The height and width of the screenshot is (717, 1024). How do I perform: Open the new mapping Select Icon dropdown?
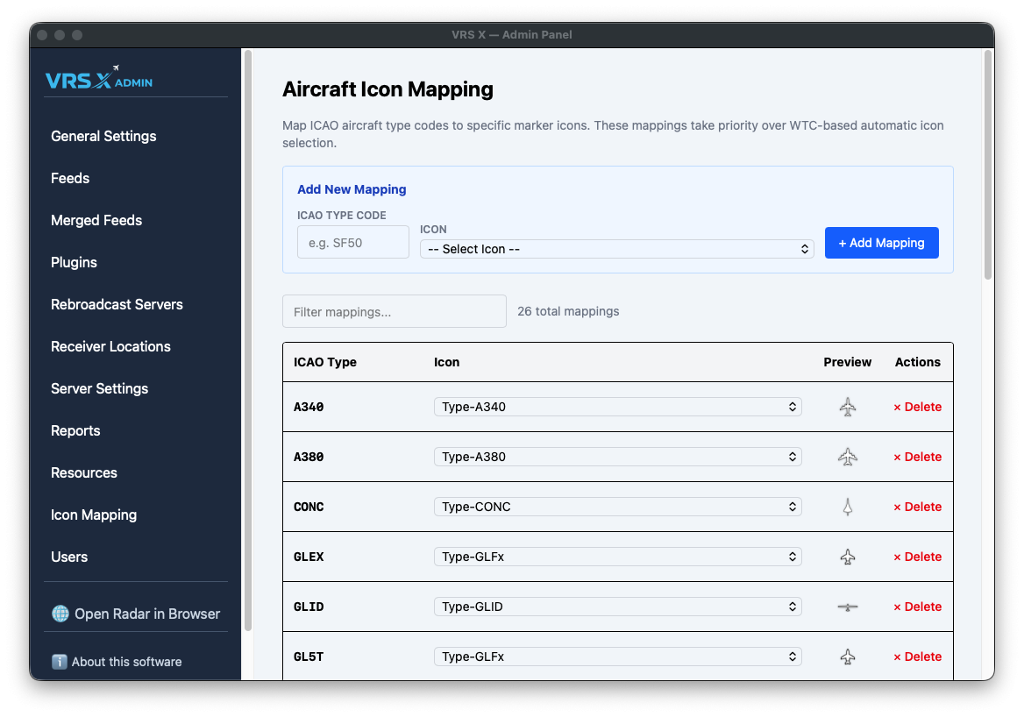point(616,249)
